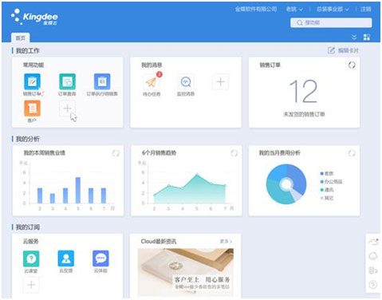The image size is (382, 300).
Task: Open the orange customer icon
Action: click(32, 109)
